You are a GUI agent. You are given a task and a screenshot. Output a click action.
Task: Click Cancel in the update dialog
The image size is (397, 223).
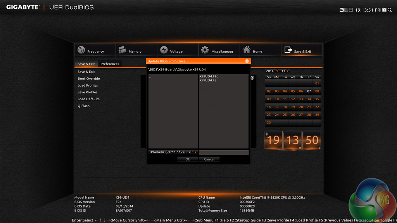point(209,159)
